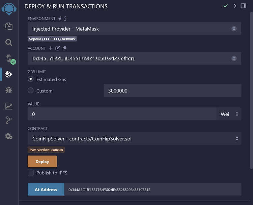Click the orange Deploy button

(42, 161)
